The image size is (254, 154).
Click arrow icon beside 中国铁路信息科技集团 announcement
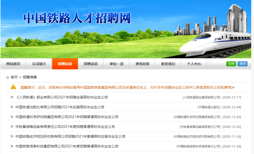12,146
